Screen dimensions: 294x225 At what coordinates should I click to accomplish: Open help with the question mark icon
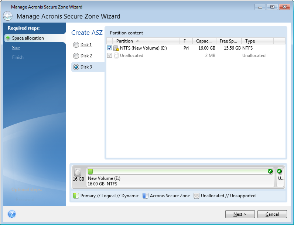click(x=12, y=214)
